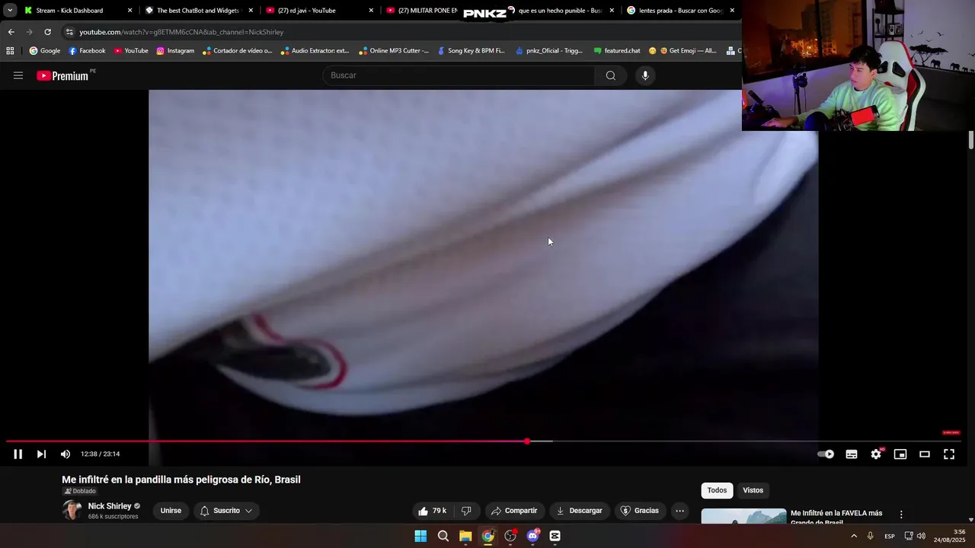Skip to the next video
975x548 pixels.
pyautogui.click(x=41, y=454)
